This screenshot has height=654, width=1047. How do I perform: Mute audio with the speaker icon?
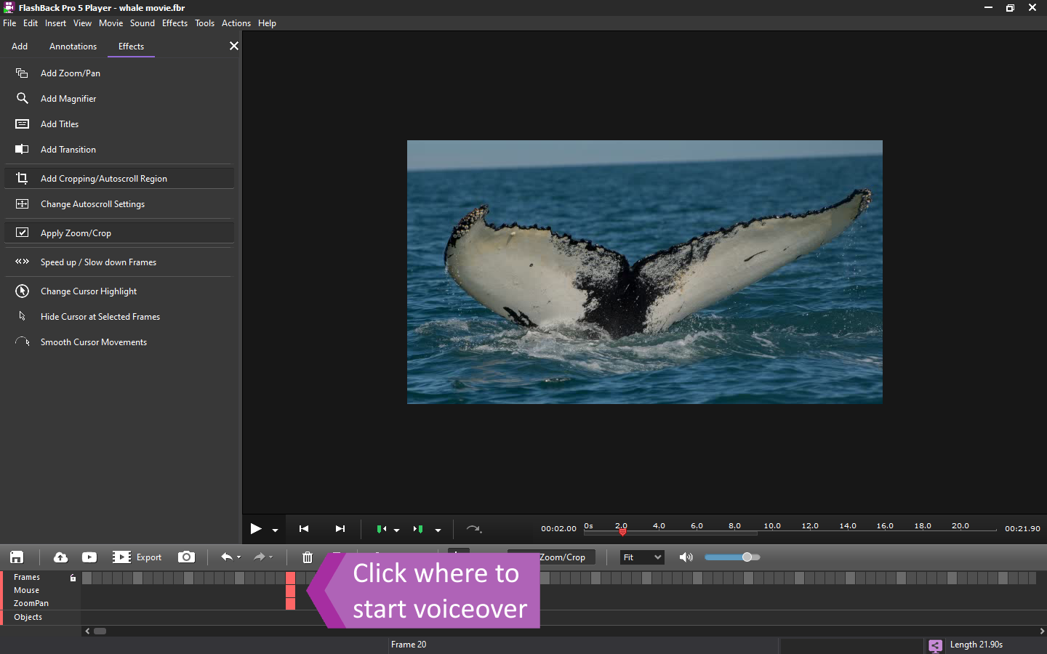click(x=686, y=557)
